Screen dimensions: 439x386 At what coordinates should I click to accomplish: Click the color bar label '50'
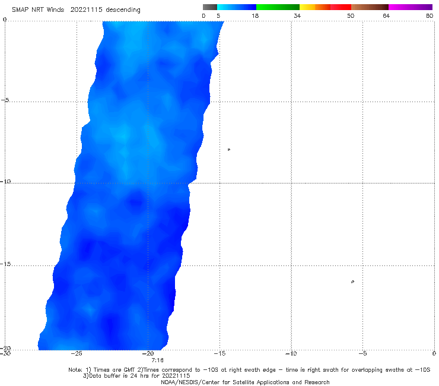point(351,15)
